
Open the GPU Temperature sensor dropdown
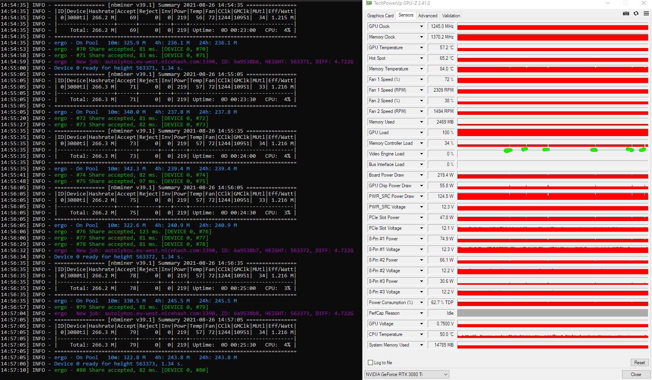pyautogui.click(x=421, y=48)
